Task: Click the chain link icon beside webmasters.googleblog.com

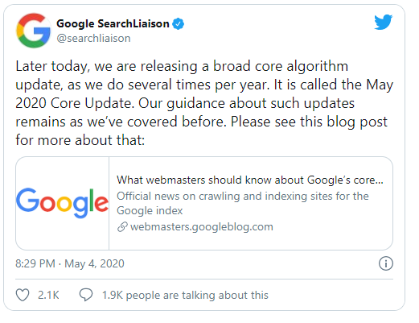Action: click(122, 227)
